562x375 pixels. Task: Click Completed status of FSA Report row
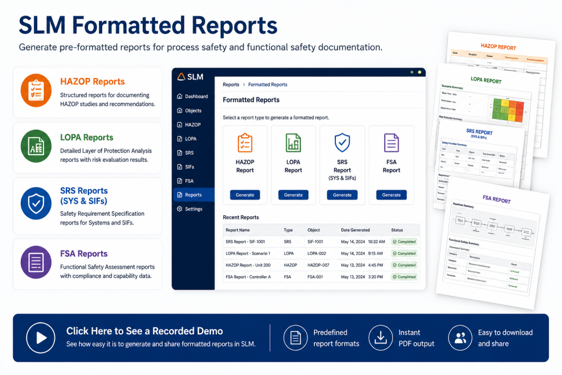(404, 277)
